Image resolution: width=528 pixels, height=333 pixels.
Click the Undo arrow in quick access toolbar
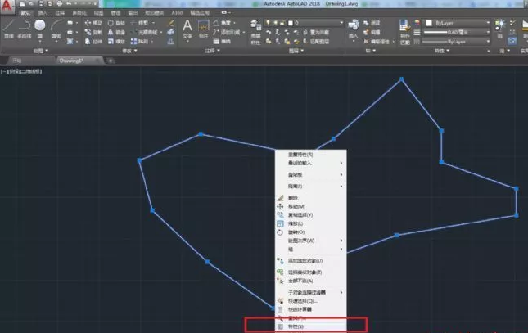[70, 4]
